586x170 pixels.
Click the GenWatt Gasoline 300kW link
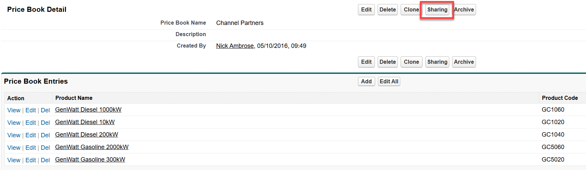[x=90, y=160]
